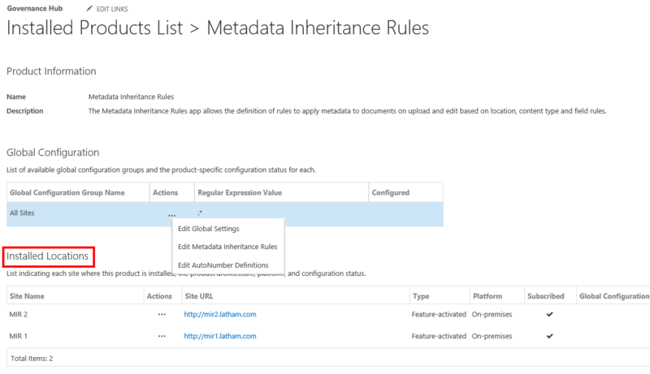This screenshot has height=374, width=650.
Task: Select Edit AutoNumber Definitions menu item
Action: [x=223, y=265]
